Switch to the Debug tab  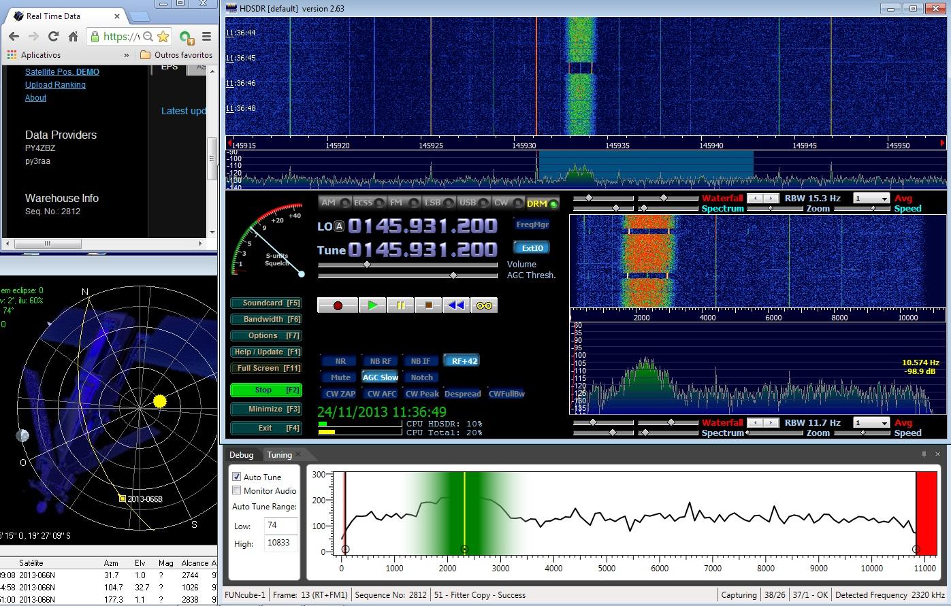[241, 455]
